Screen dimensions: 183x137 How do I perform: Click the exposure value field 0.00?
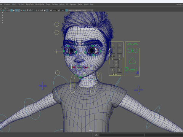pos(55,10)
